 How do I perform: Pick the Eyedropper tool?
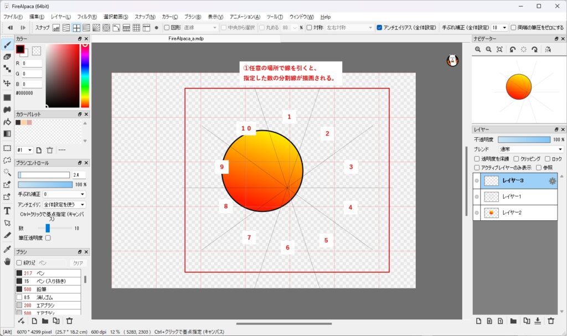[x=7, y=249]
